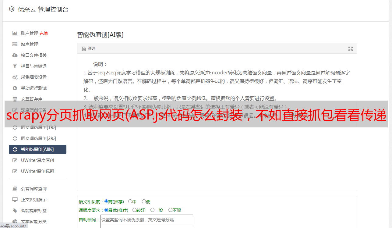This screenshot has height=228, width=392.
Task: Click the edit icon beside UWriter原创标题
Action: click(15, 171)
